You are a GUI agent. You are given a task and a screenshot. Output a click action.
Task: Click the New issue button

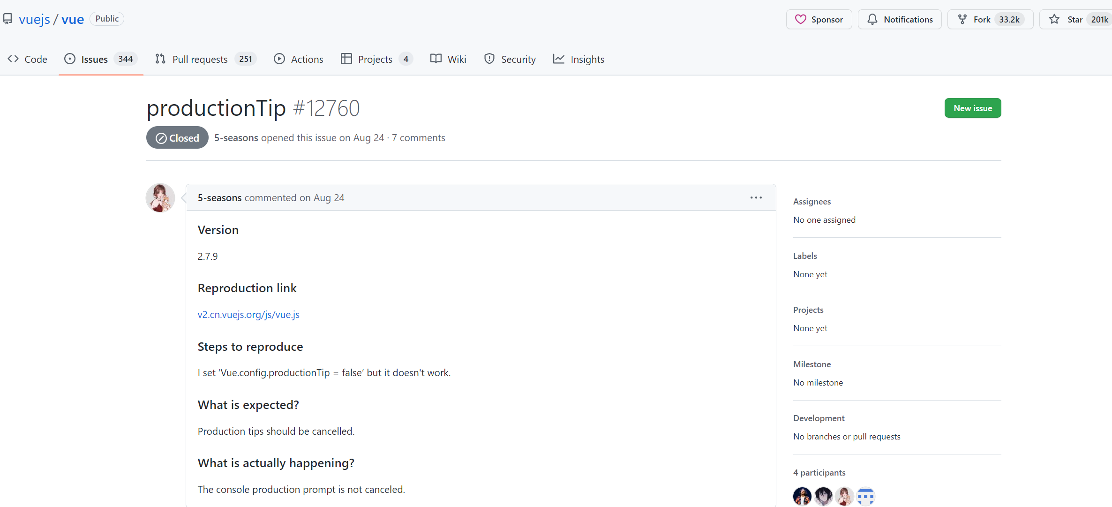coord(973,108)
